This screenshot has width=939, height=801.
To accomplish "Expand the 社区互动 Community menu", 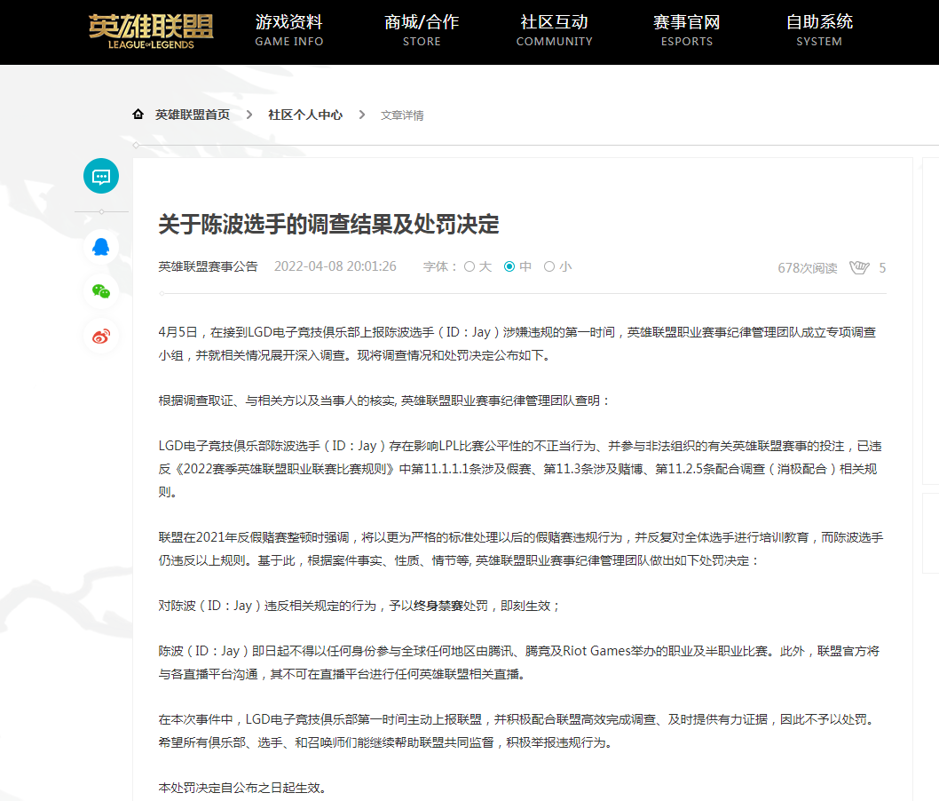I will point(554,30).
